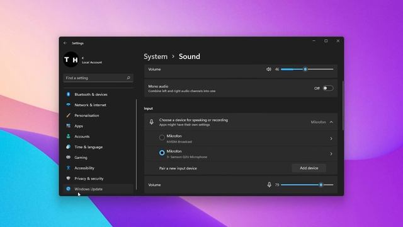Click the System breadcrumb link
This screenshot has height=227, width=403.
[156, 57]
